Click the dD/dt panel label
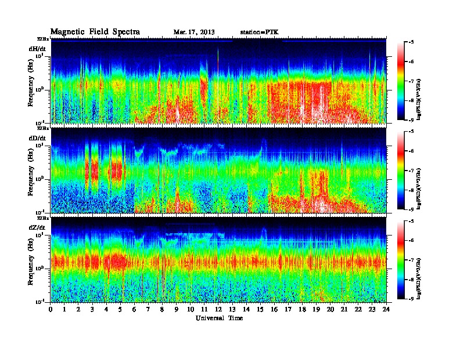The height and width of the screenshot is (355, 460). pyautogui.click(x=37, y=138)
